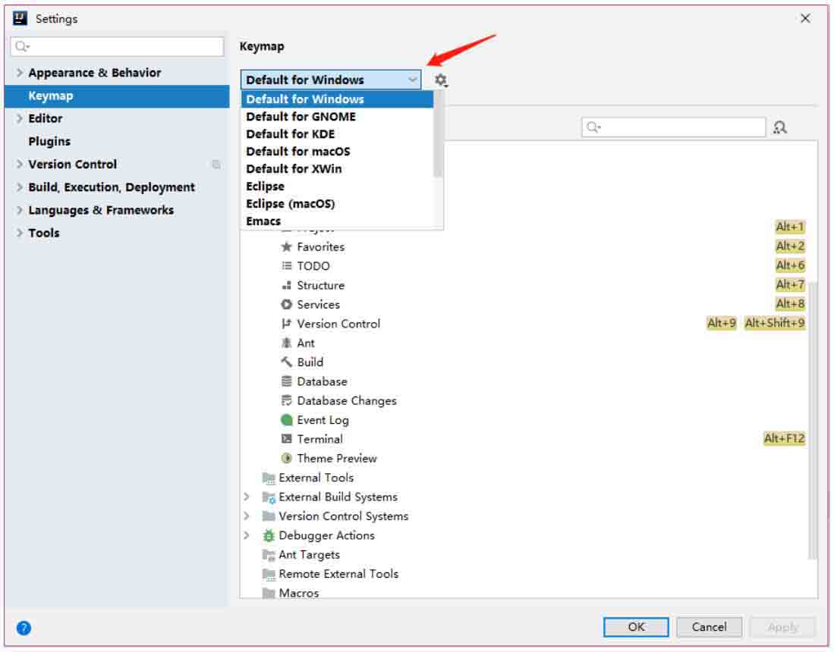
Task: Click the action tree vertical scrollbar
Action: 812,420
